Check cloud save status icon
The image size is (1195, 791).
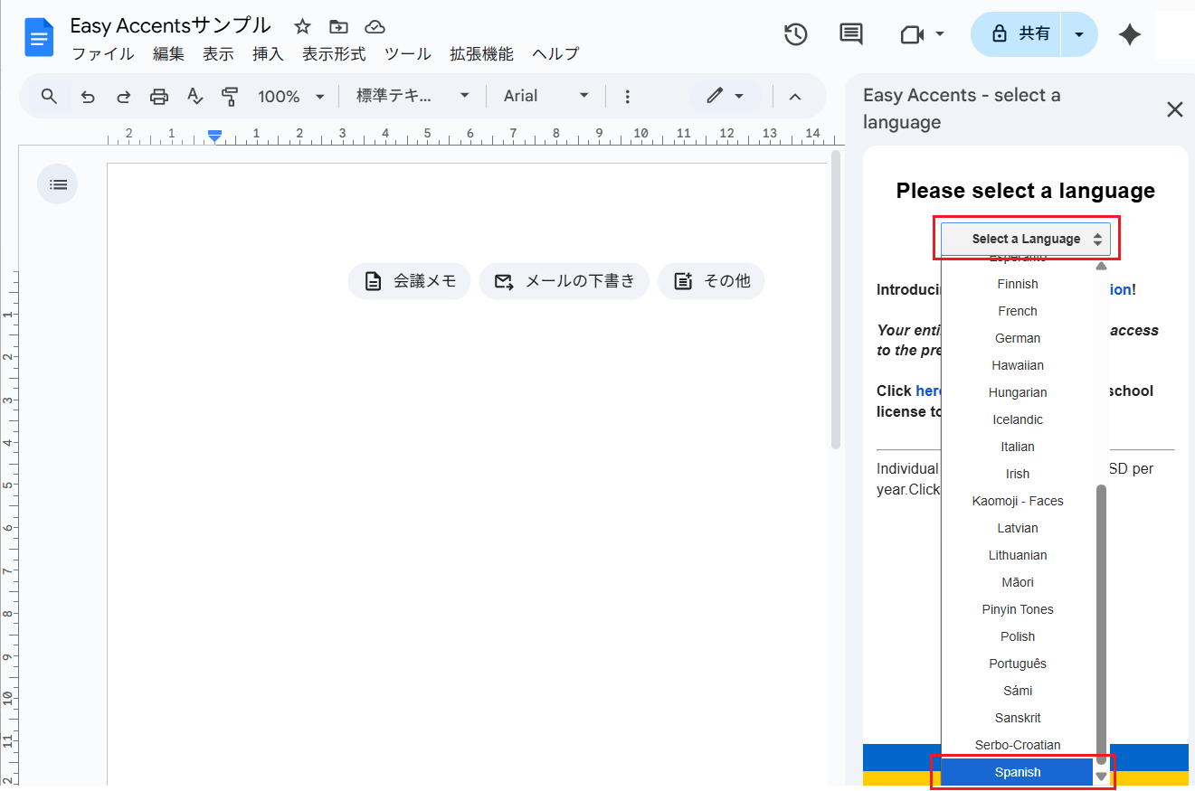(375, 26)
